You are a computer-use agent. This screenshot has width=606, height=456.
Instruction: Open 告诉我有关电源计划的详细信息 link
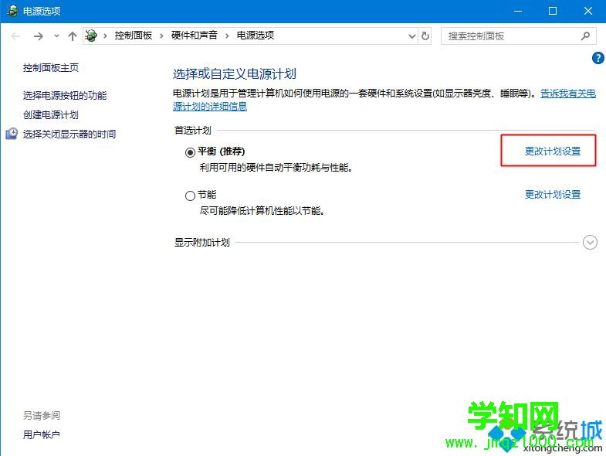567,94
